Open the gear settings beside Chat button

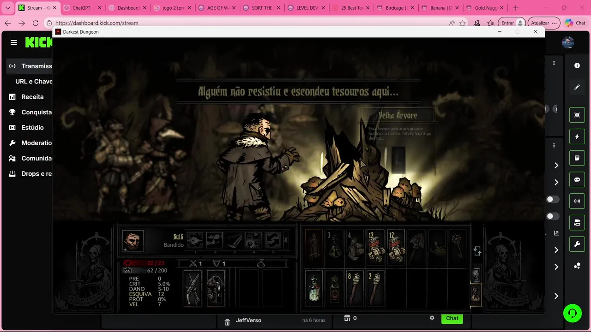click(x=432, y=318)
